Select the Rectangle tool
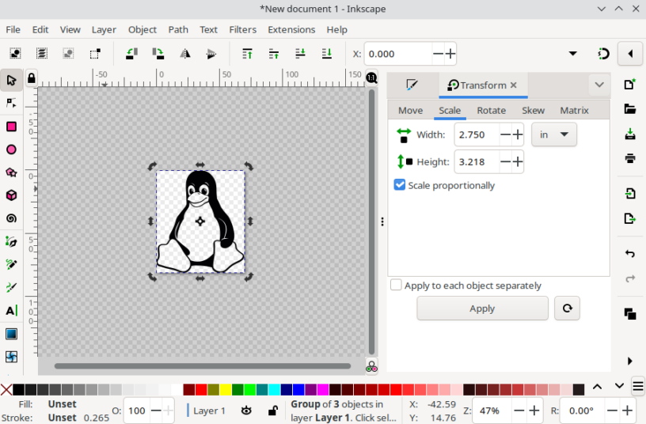The image size is (646, 424). click(x=11, y=127)
